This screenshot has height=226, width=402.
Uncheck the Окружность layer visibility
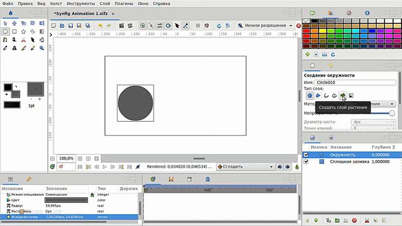306,155
